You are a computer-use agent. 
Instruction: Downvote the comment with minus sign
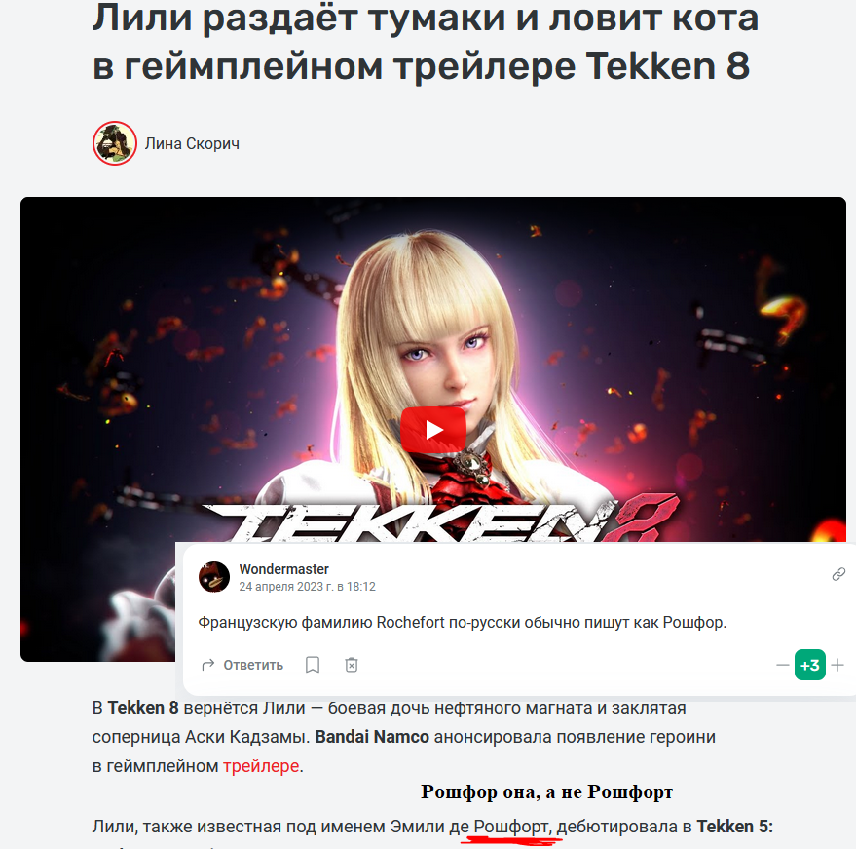click(782, 665)
